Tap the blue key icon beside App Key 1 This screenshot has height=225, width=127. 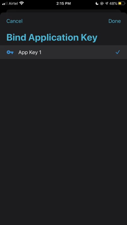click(10, 52)
